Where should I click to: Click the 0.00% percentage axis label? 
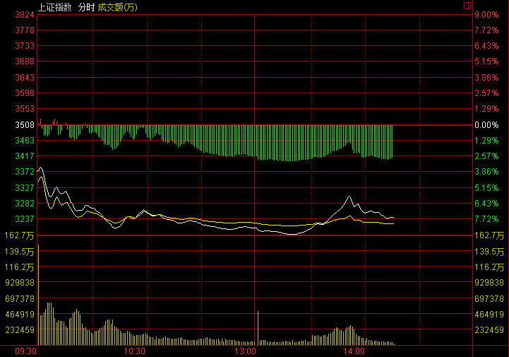[x=486, y=125]
